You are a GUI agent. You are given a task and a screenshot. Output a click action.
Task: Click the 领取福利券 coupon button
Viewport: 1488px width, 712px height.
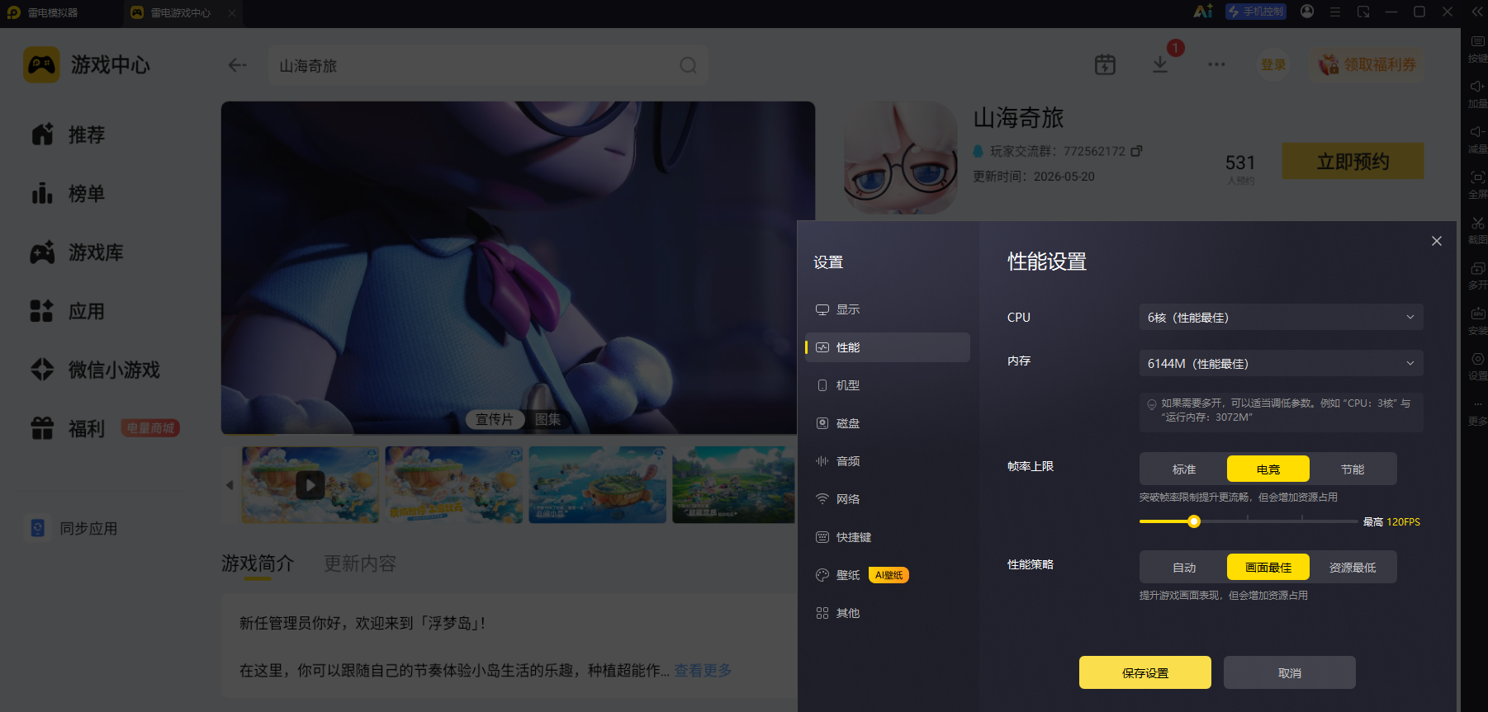click(x=1367, y=64)
